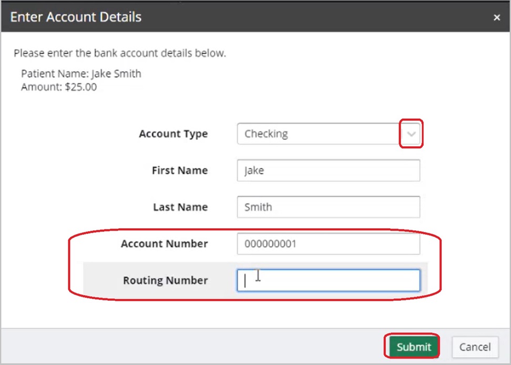Click the 'First Name' label
511x365 pixels.
pyautogui.click(x=179, y=170)
